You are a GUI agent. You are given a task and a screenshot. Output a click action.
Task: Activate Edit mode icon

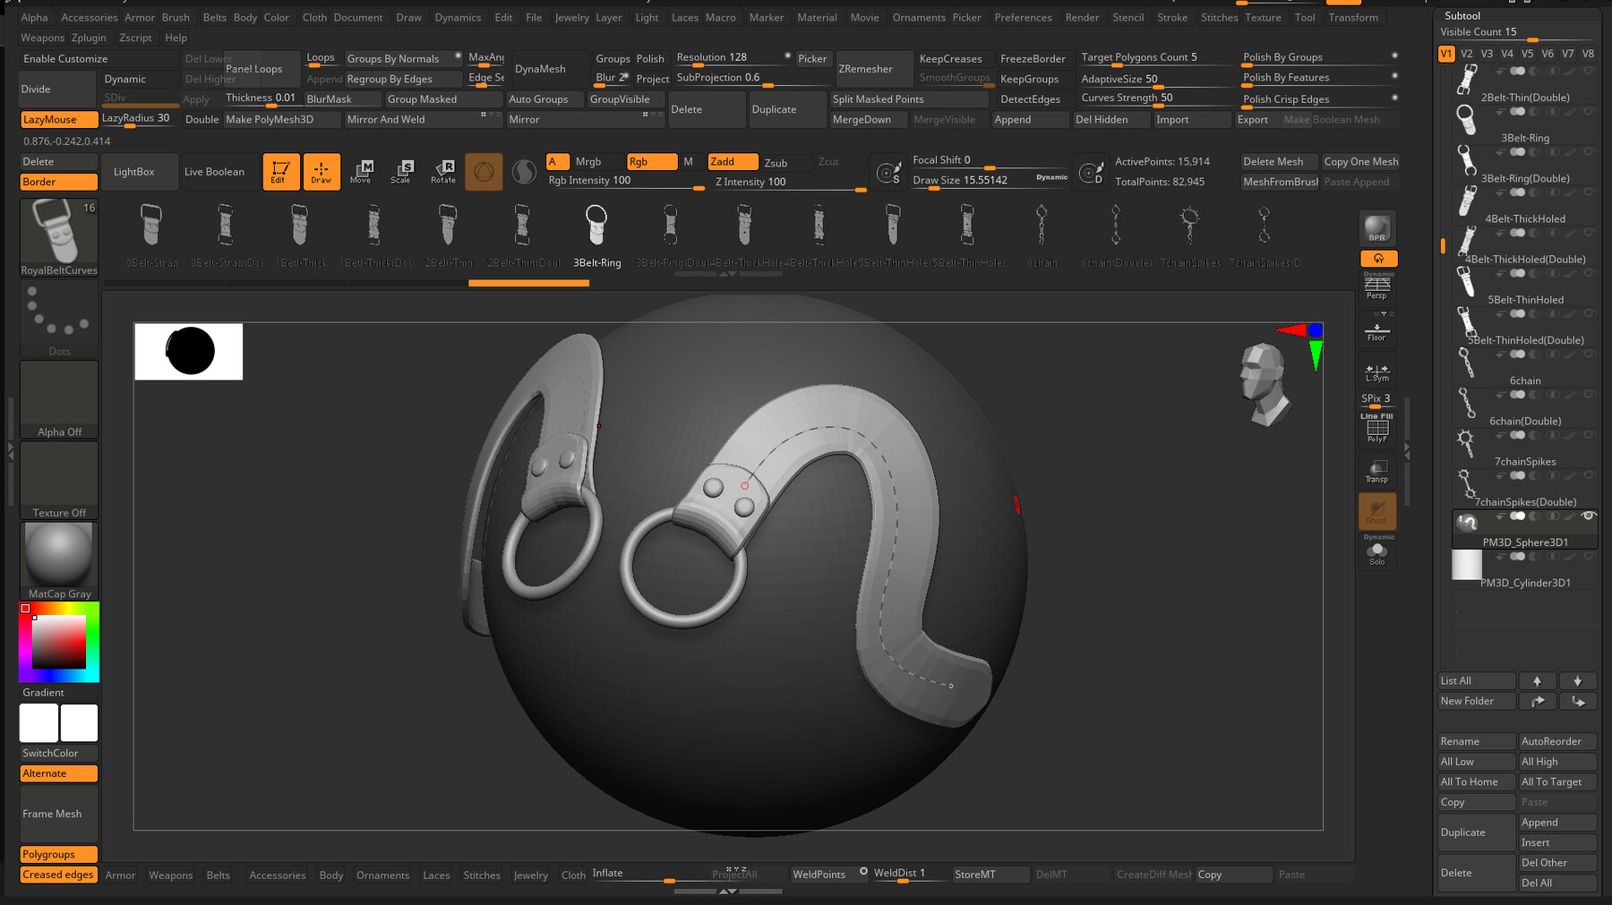pyautogui.click(x=280, y=171)
